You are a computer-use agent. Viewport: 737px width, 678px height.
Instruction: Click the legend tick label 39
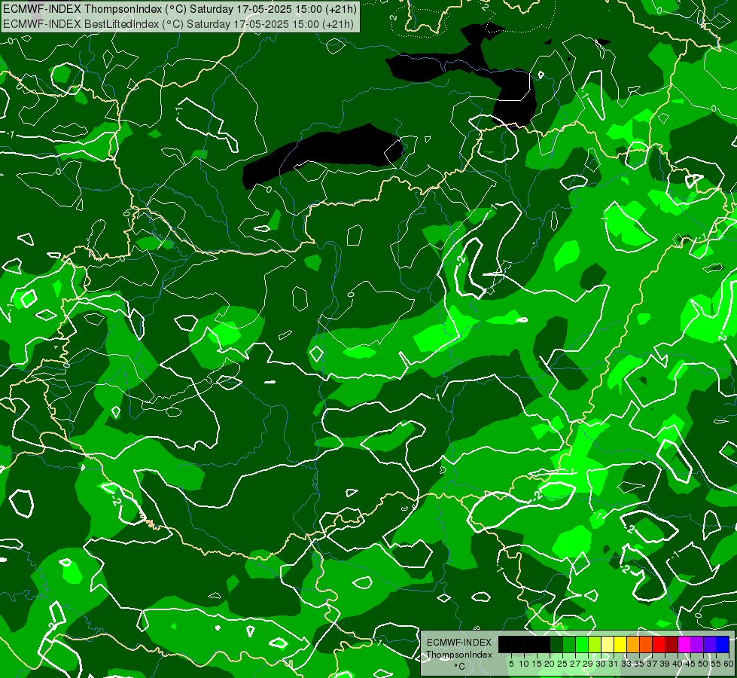665,664
